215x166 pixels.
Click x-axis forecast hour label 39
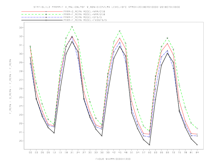pyautogui.click(x=108, y=152)
